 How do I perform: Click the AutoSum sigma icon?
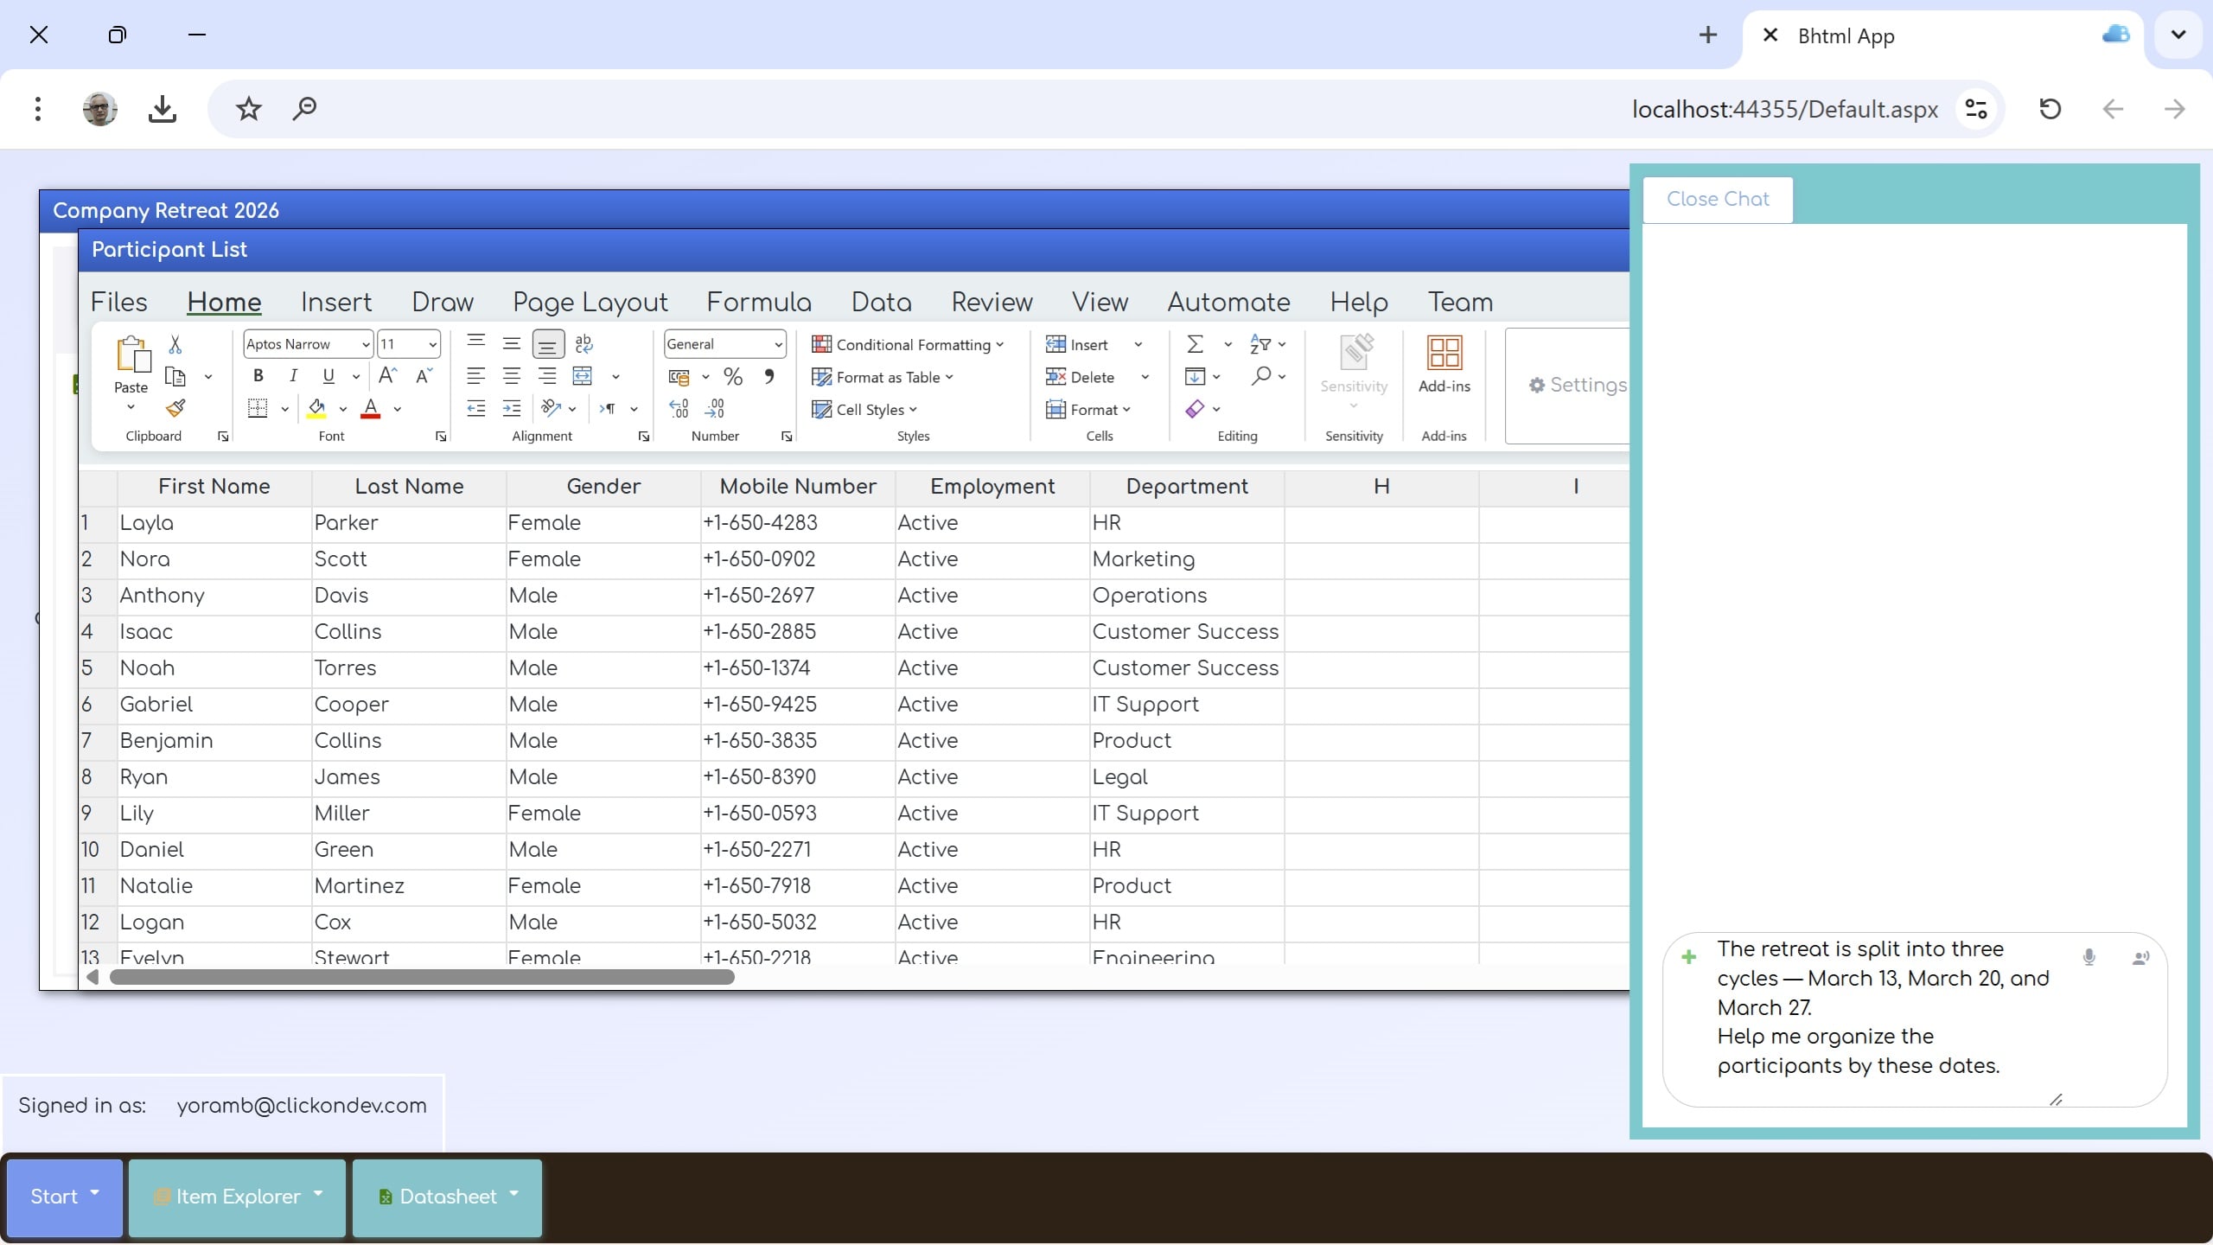pyautogui.click(x=1195, y=344)
